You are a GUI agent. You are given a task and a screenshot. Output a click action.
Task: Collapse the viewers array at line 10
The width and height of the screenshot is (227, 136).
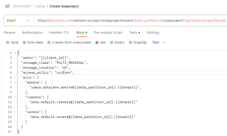click(15, 97)
